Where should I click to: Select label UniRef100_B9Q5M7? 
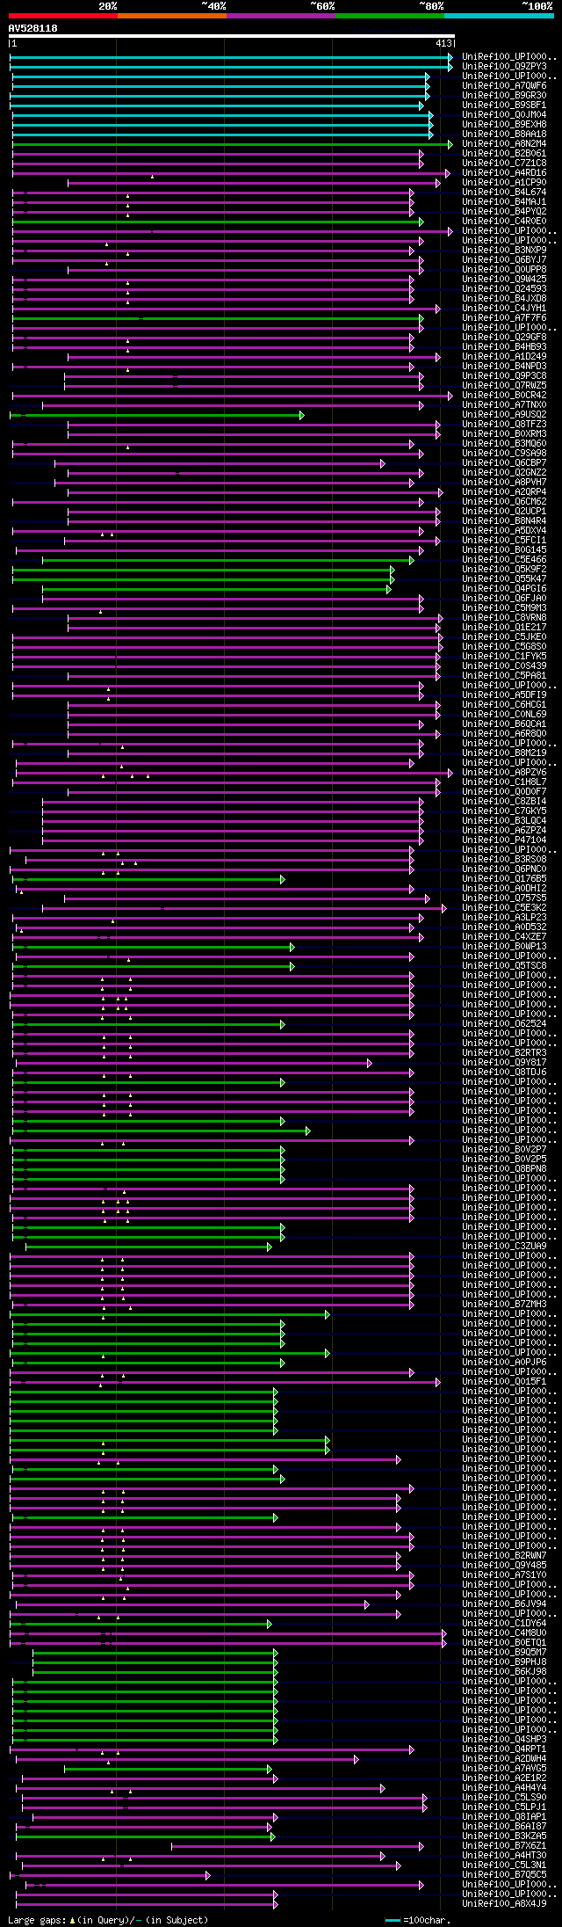point(504,1652)
